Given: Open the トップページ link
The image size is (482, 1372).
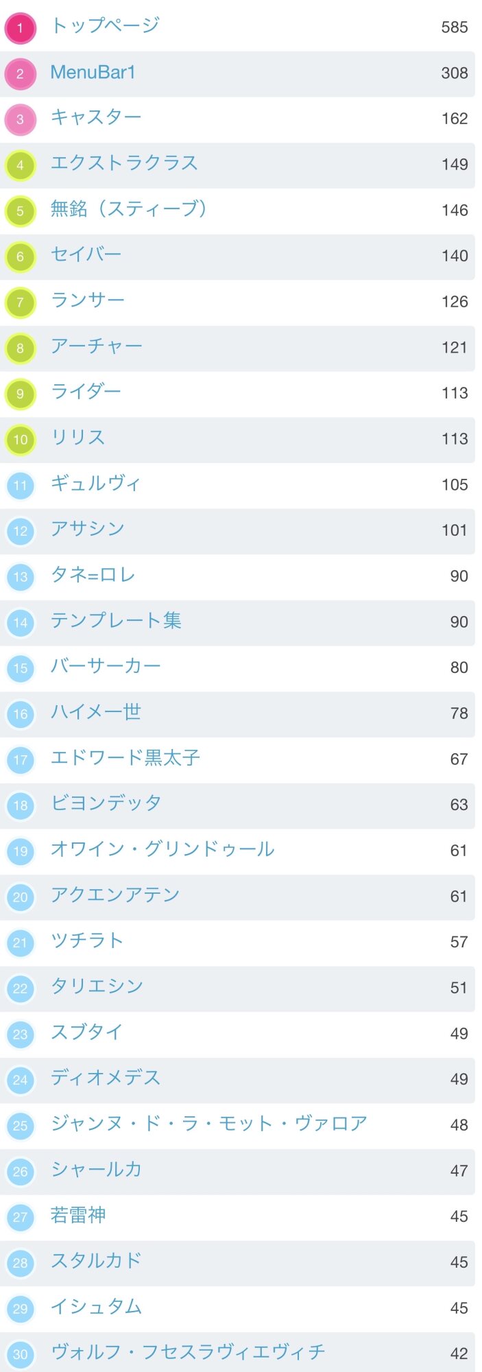Looking at the screenshot, I should click(105, 26).
